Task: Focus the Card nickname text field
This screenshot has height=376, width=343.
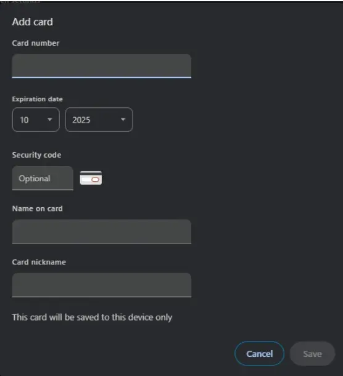Action: [x=102, y=285]
